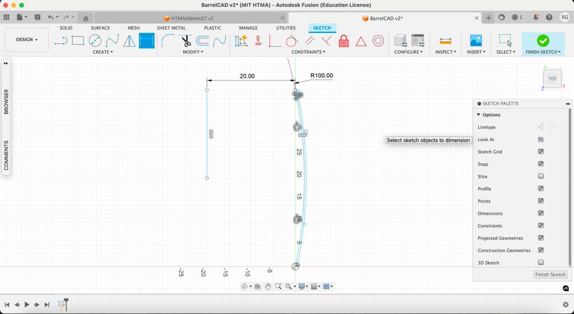Switch to the Surface ribbon tab

tap(100, 28)
